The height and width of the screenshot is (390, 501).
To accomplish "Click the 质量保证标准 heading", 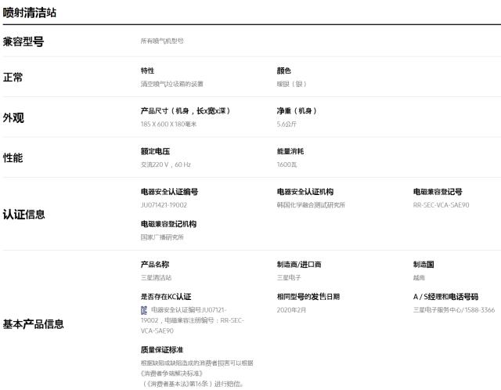I will point(161,349).
